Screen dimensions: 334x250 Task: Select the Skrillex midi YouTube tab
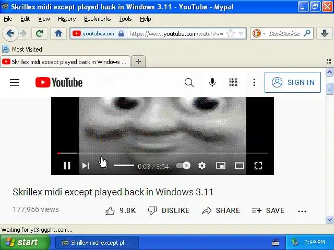tap(65, 62)
